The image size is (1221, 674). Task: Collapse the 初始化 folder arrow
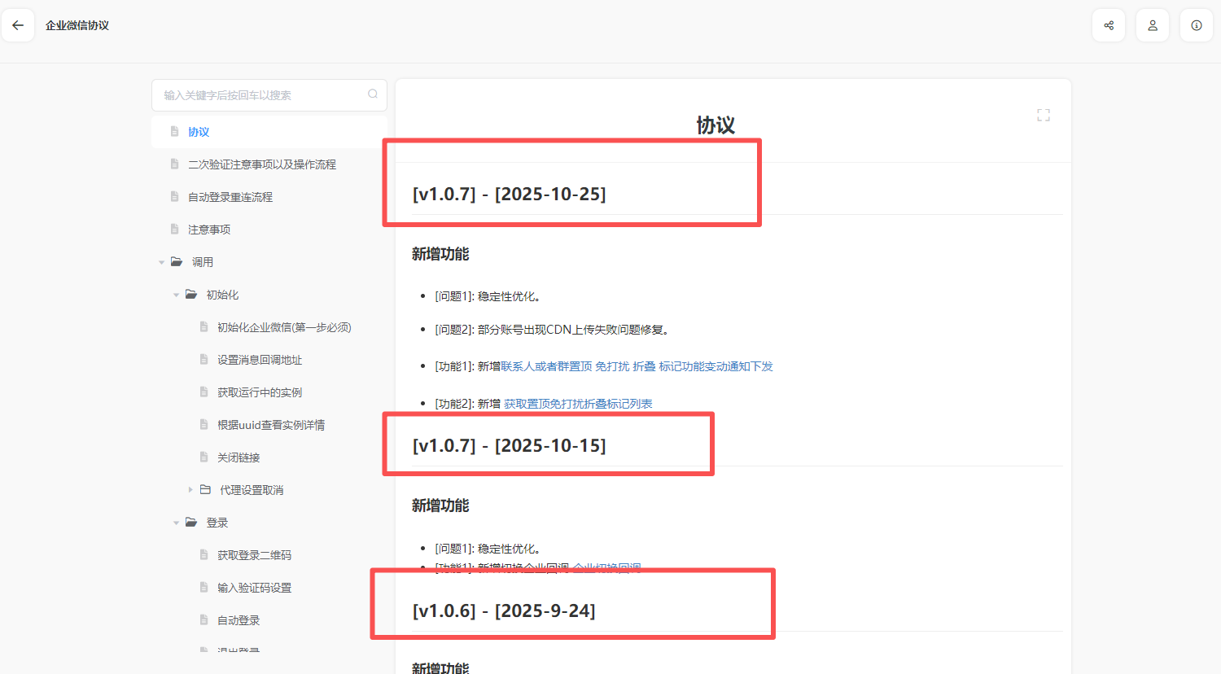[x=176, y=295]
